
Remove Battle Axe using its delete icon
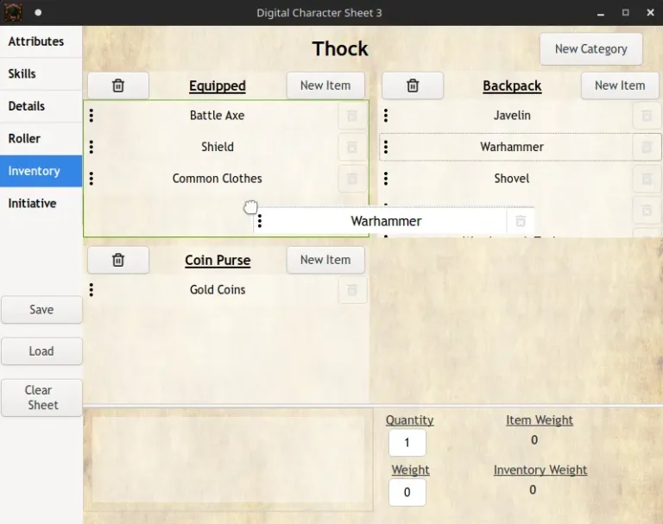click(x=352, y=116)
